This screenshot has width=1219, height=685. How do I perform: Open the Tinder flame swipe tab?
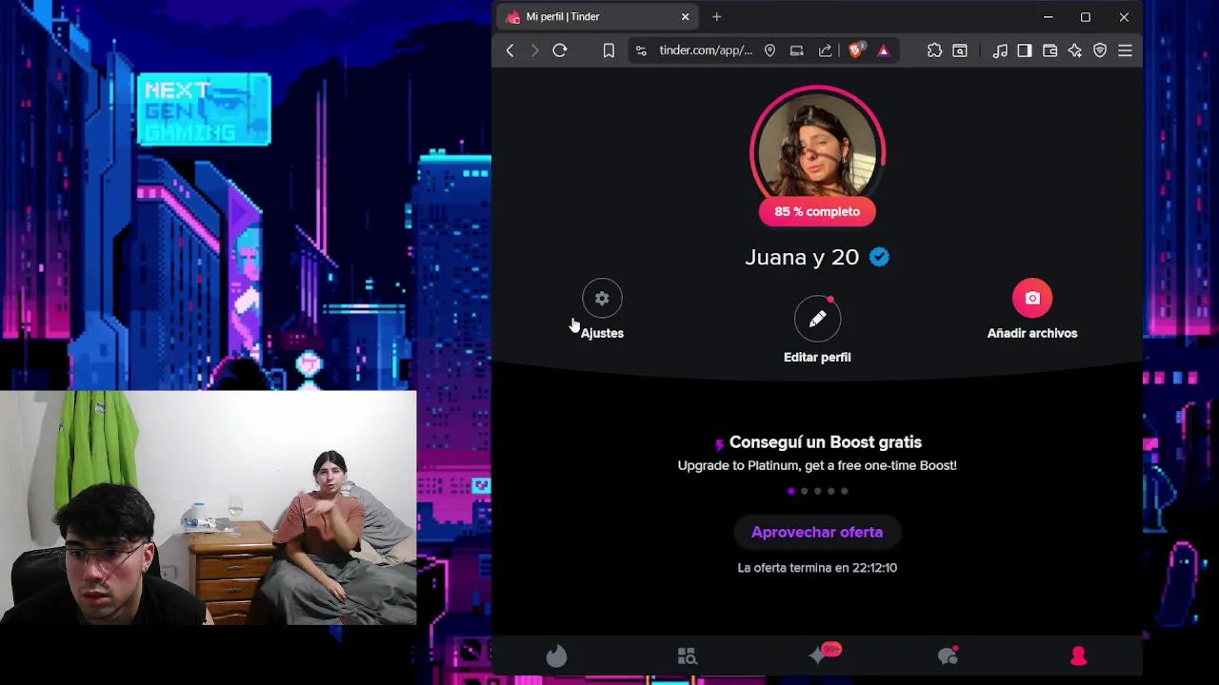(556, 656)
